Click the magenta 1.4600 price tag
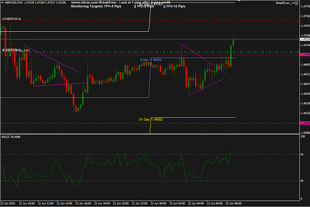 305,123
